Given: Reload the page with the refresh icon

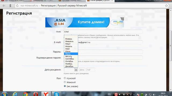Looking at the screenshot, I should [17, 6].
